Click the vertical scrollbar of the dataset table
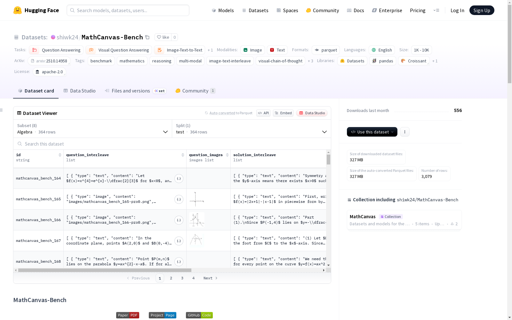512x320 pixels. [328, 159]
